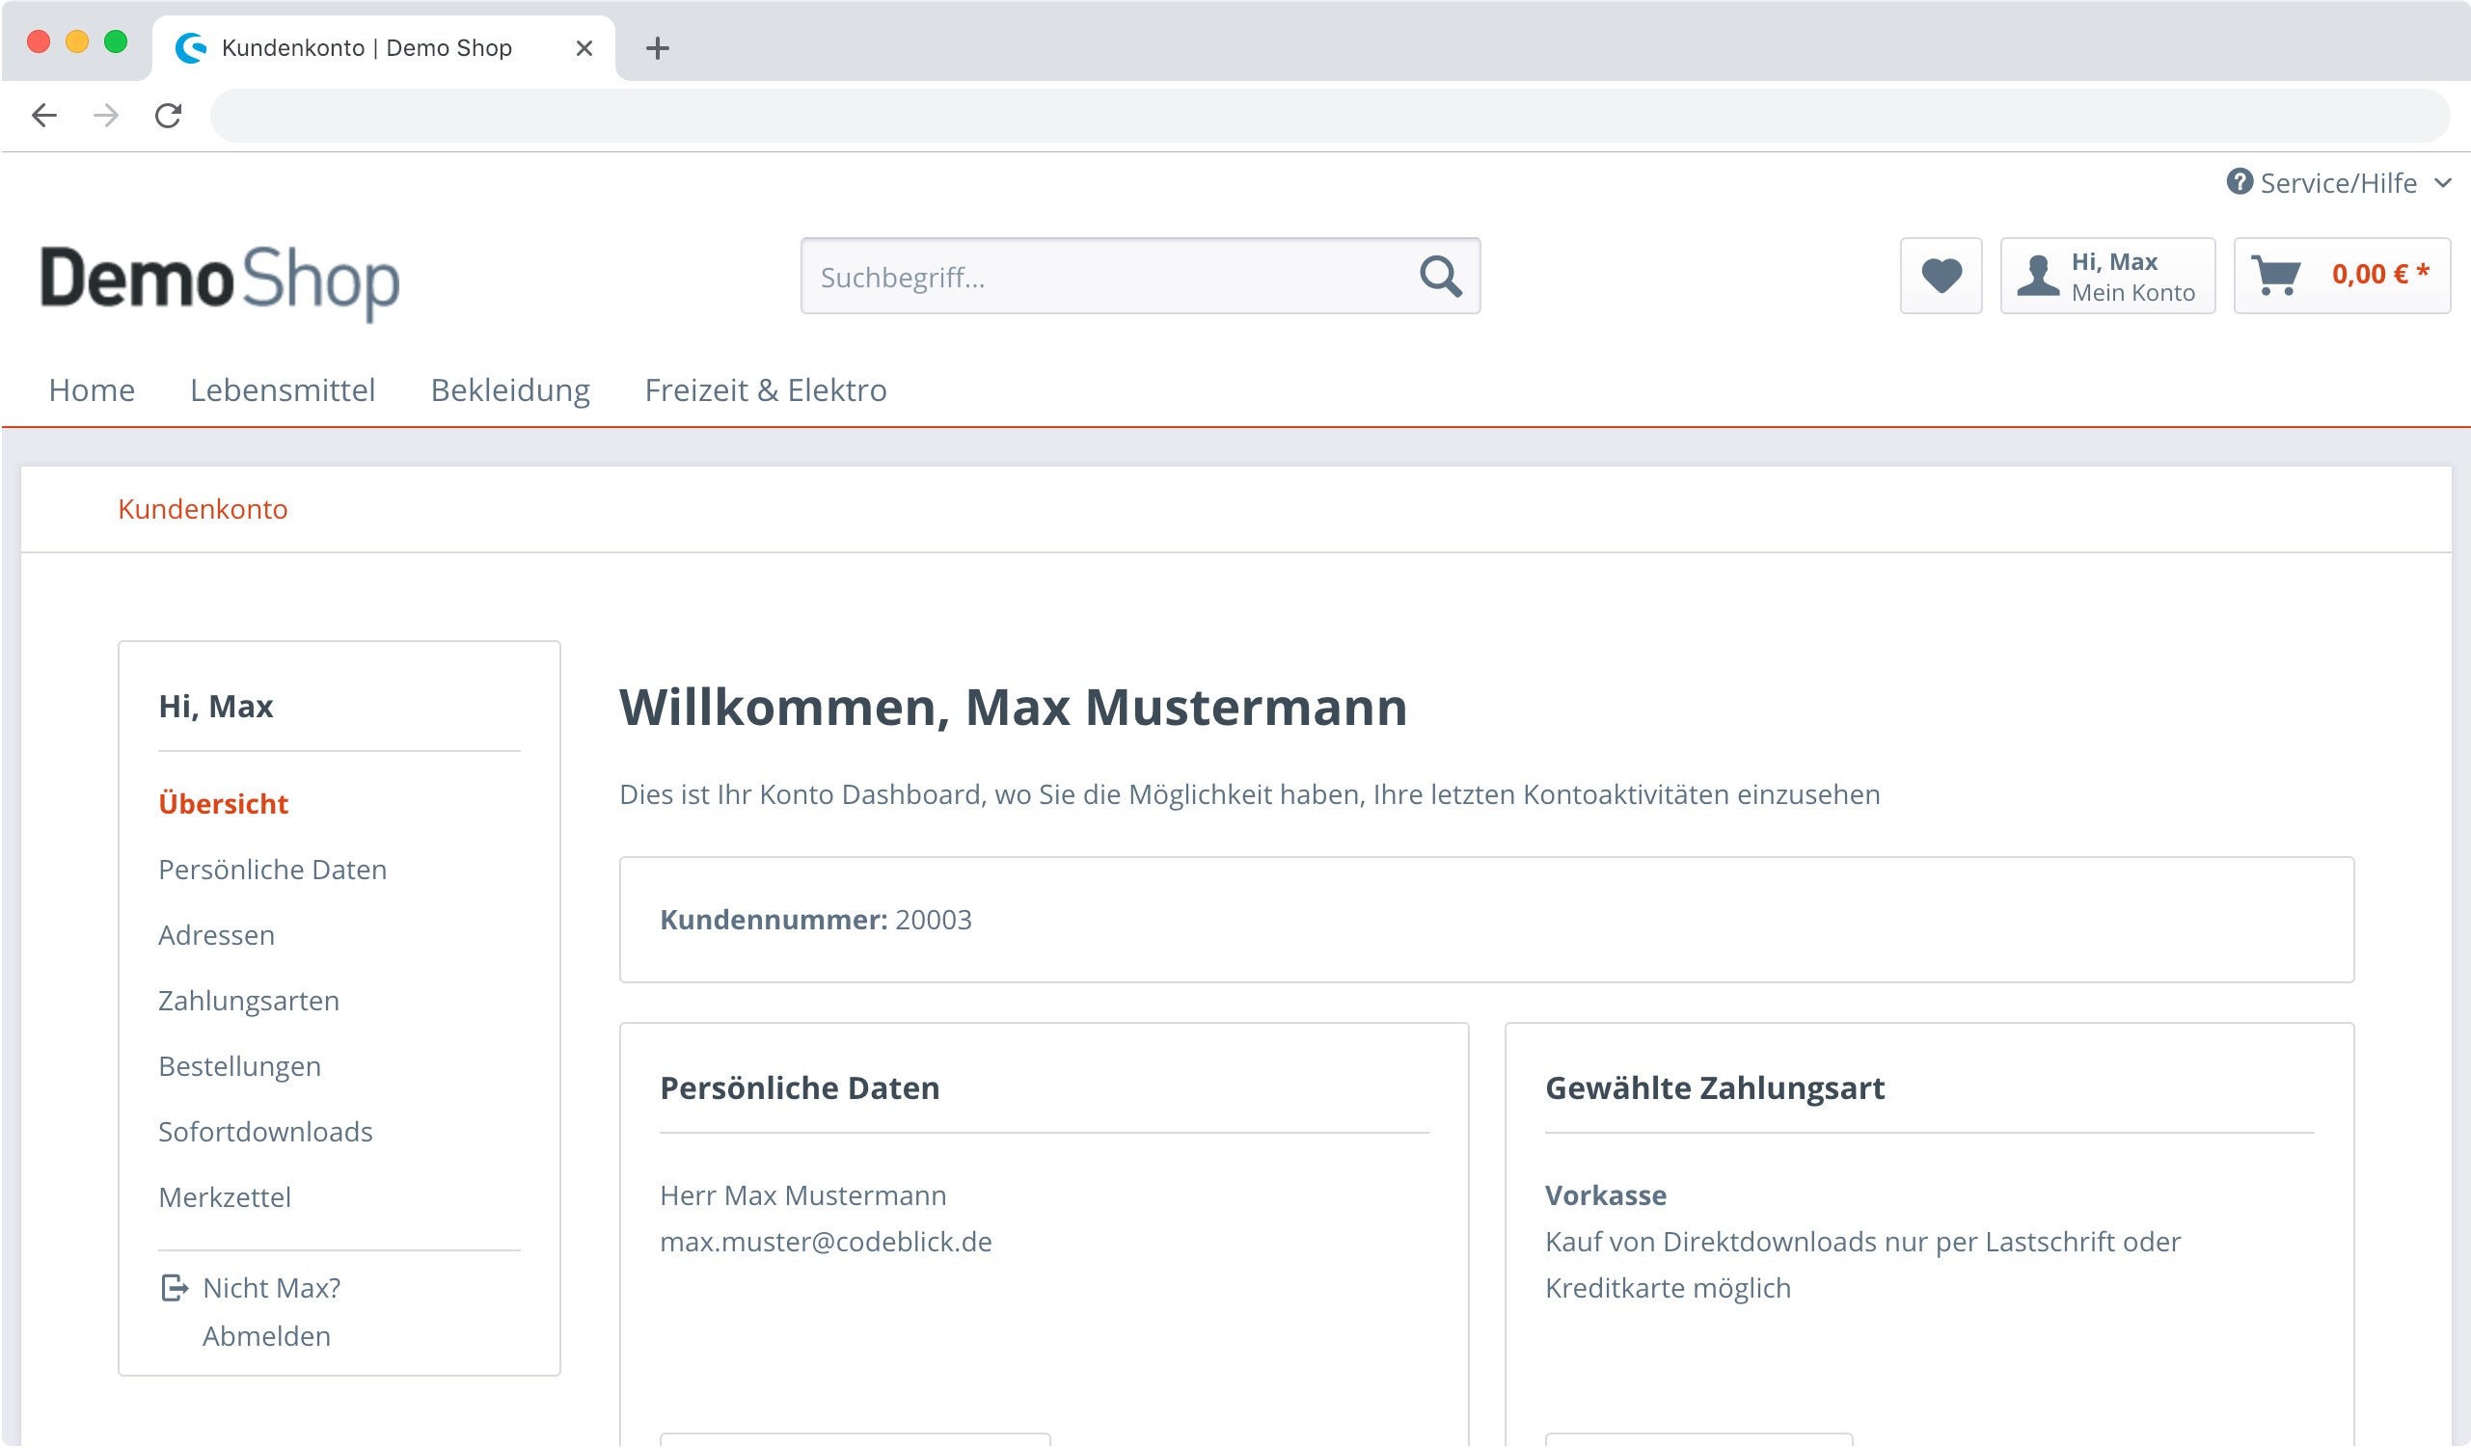Viewport: 2471px width, 1448px height.
Task: Click the Herr Max Mustermann text
Action: click(803, 1196)
